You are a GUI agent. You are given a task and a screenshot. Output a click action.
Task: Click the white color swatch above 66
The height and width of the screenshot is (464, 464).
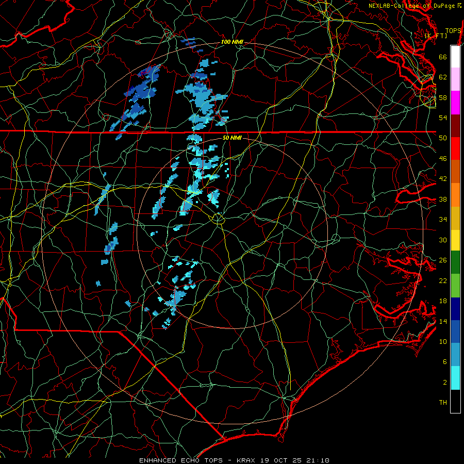coord(455,57)
